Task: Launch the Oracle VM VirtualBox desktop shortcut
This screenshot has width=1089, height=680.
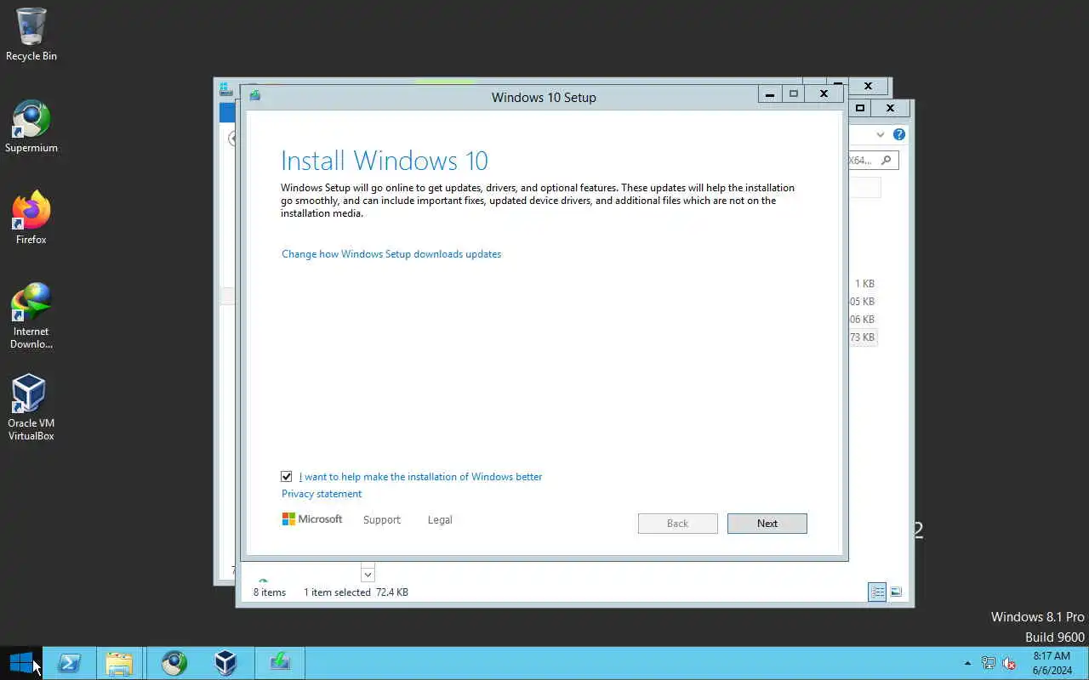Action: coord(31,408)
